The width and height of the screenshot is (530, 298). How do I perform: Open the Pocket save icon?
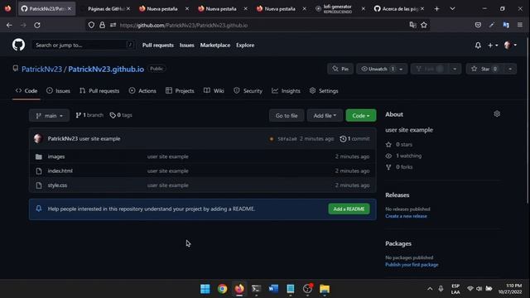[478, 25]
